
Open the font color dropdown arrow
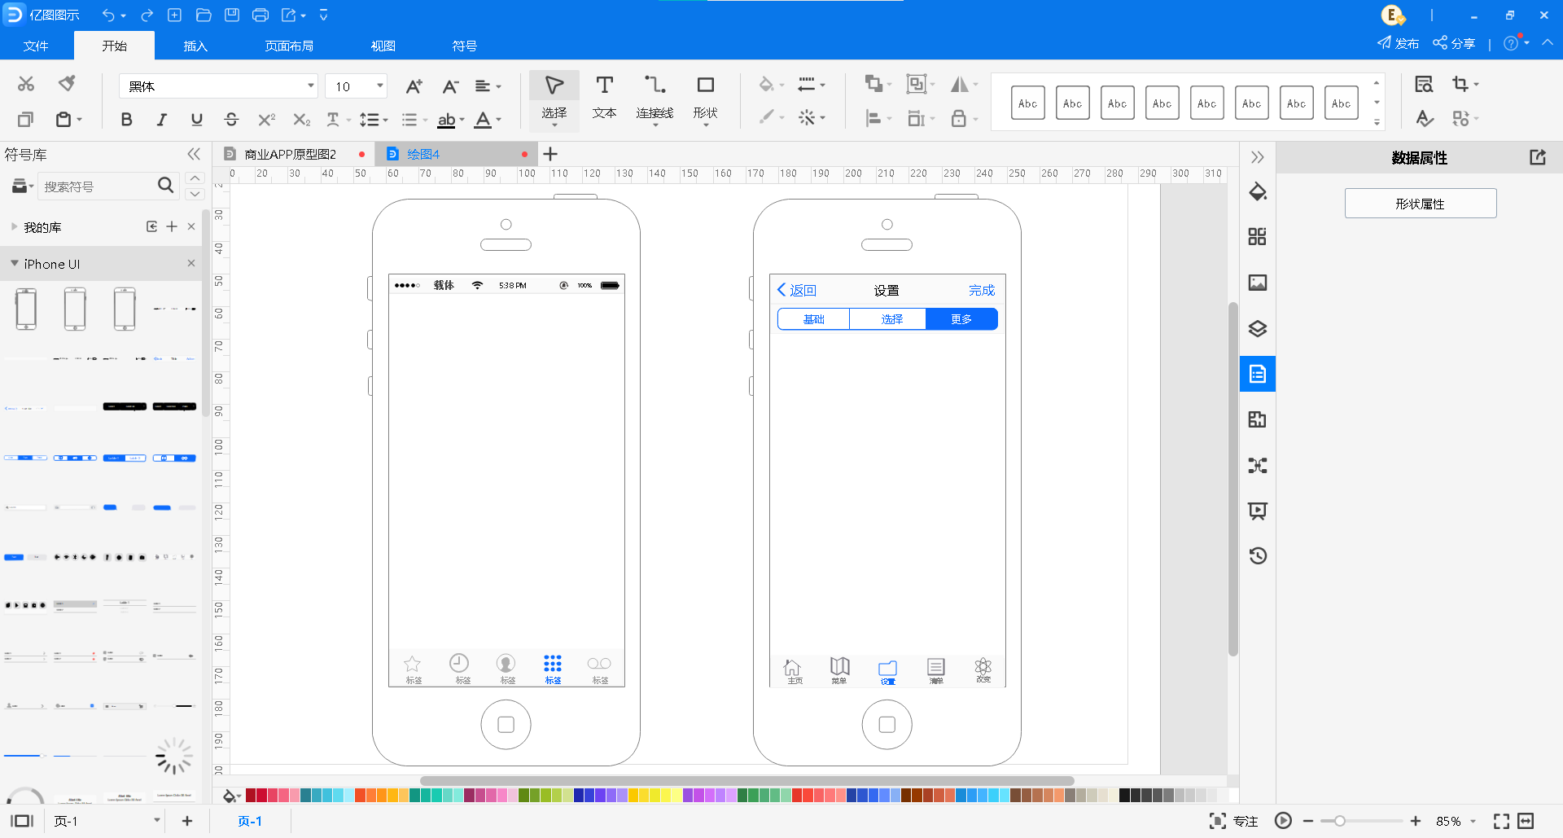(x=499, y=120)
